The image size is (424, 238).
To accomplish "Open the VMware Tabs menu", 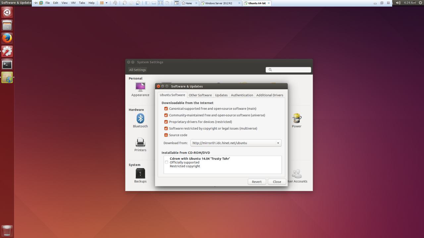I will (82, 3).
